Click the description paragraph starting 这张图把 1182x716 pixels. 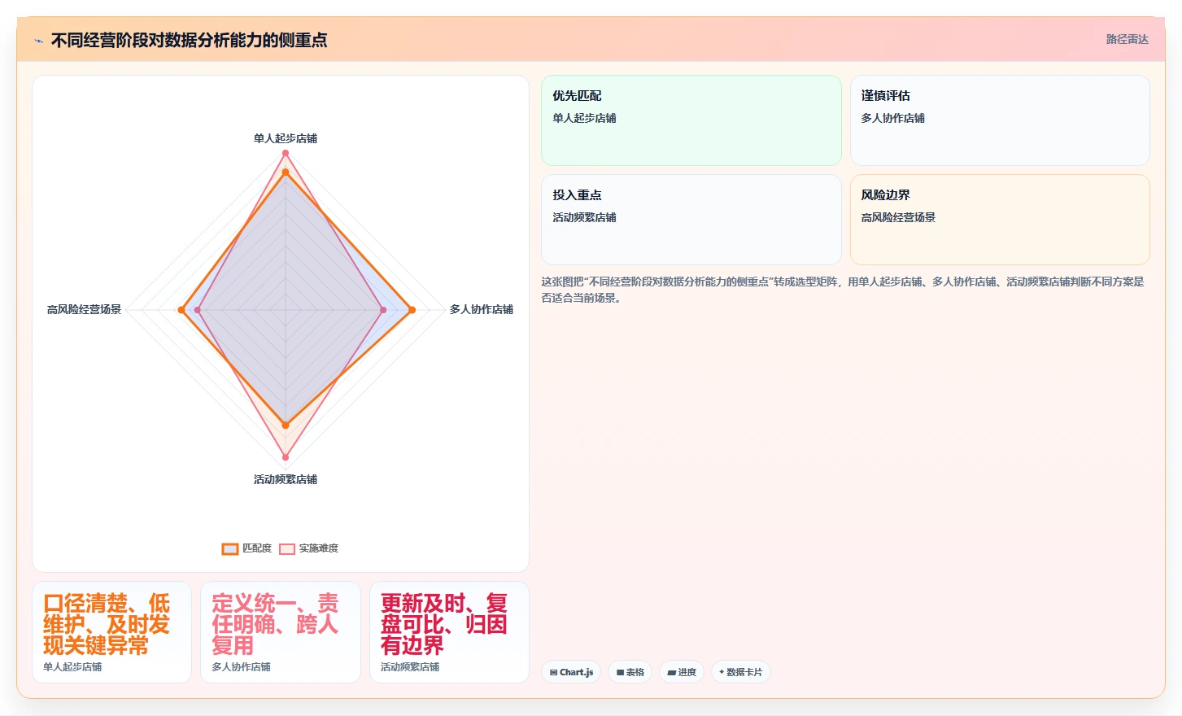tap(843, 290)
